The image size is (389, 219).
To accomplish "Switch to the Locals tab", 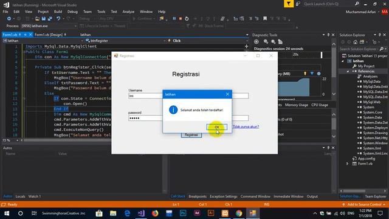I will pyautogui.click(x=20, y=196).
